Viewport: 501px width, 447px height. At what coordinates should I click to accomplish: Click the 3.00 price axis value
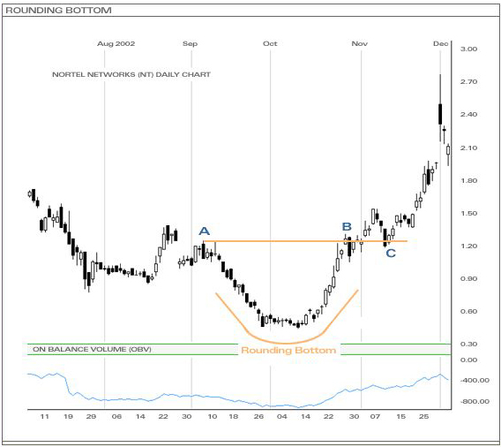468,49
